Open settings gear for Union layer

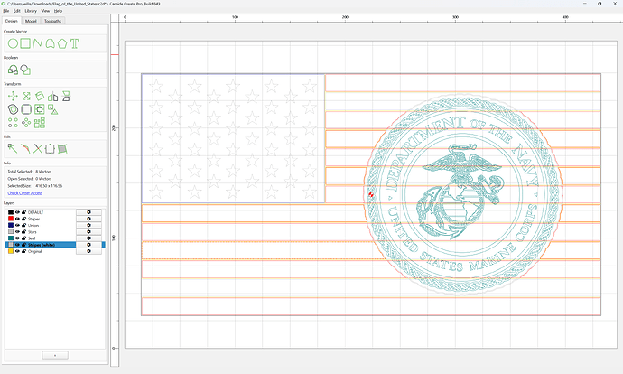click(x=88, y=225)
